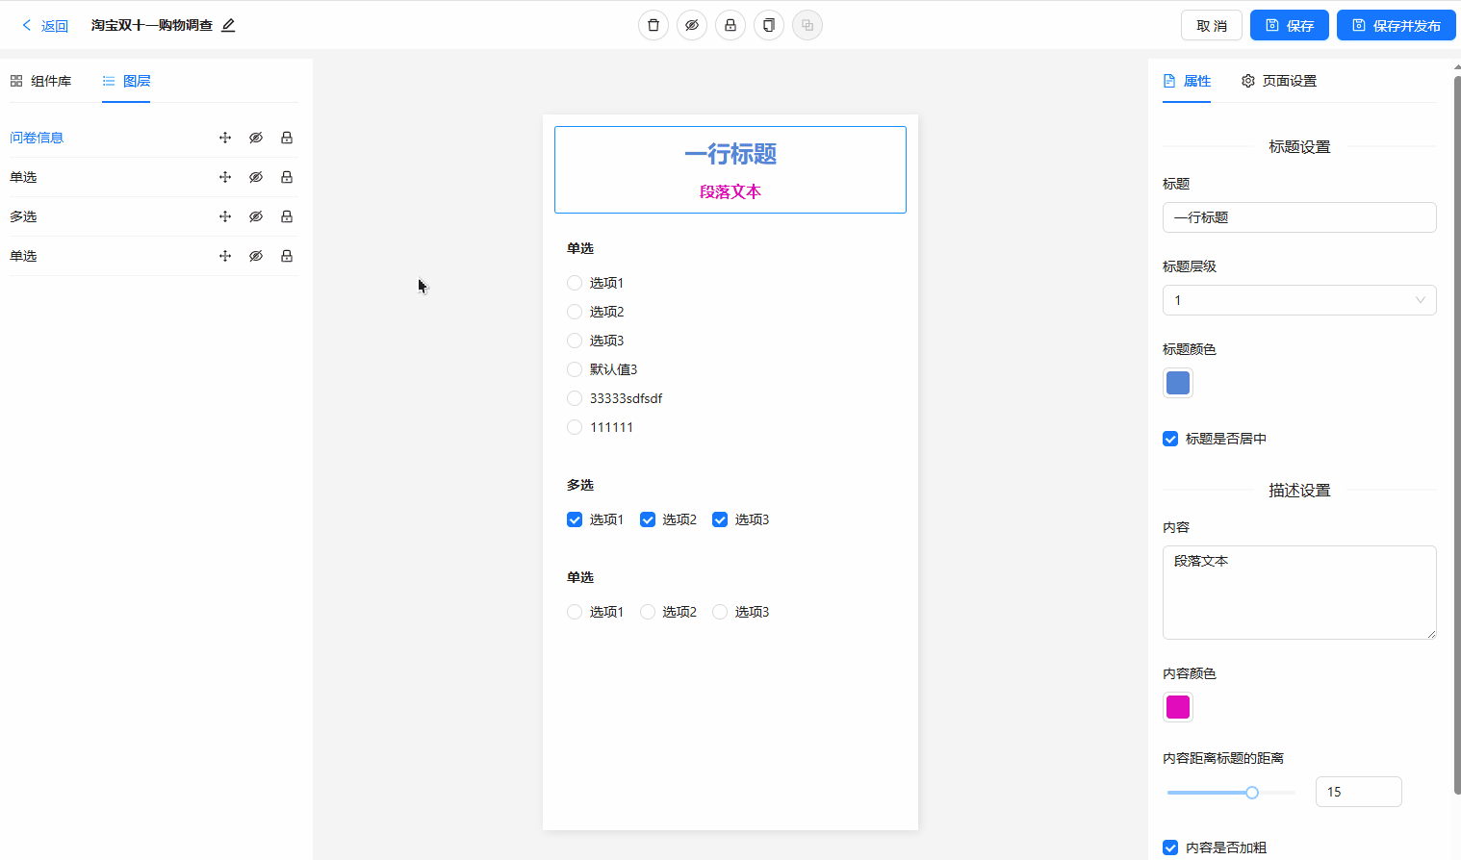Open the 内容颜色 magenta color swatch
The image size is (1461, 860).
(x=1178, y=707)
